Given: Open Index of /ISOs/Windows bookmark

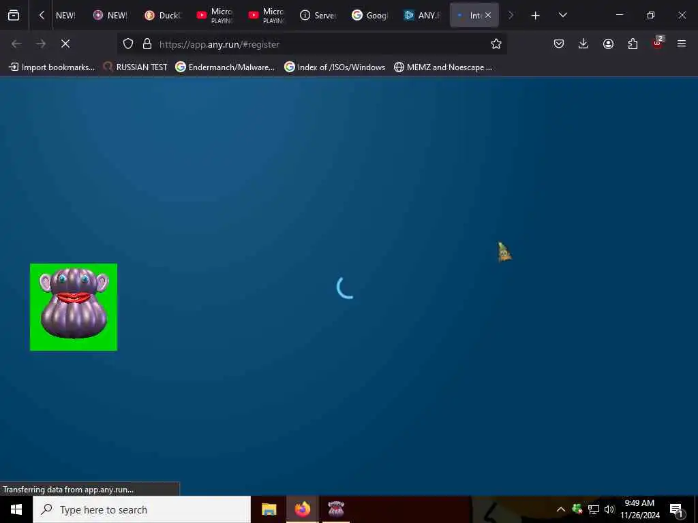Looking at the screenshot, I should coord(335,67).
